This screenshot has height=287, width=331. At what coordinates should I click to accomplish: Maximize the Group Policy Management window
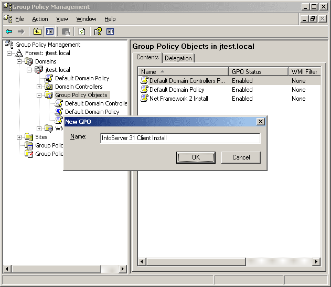point(314,7)
